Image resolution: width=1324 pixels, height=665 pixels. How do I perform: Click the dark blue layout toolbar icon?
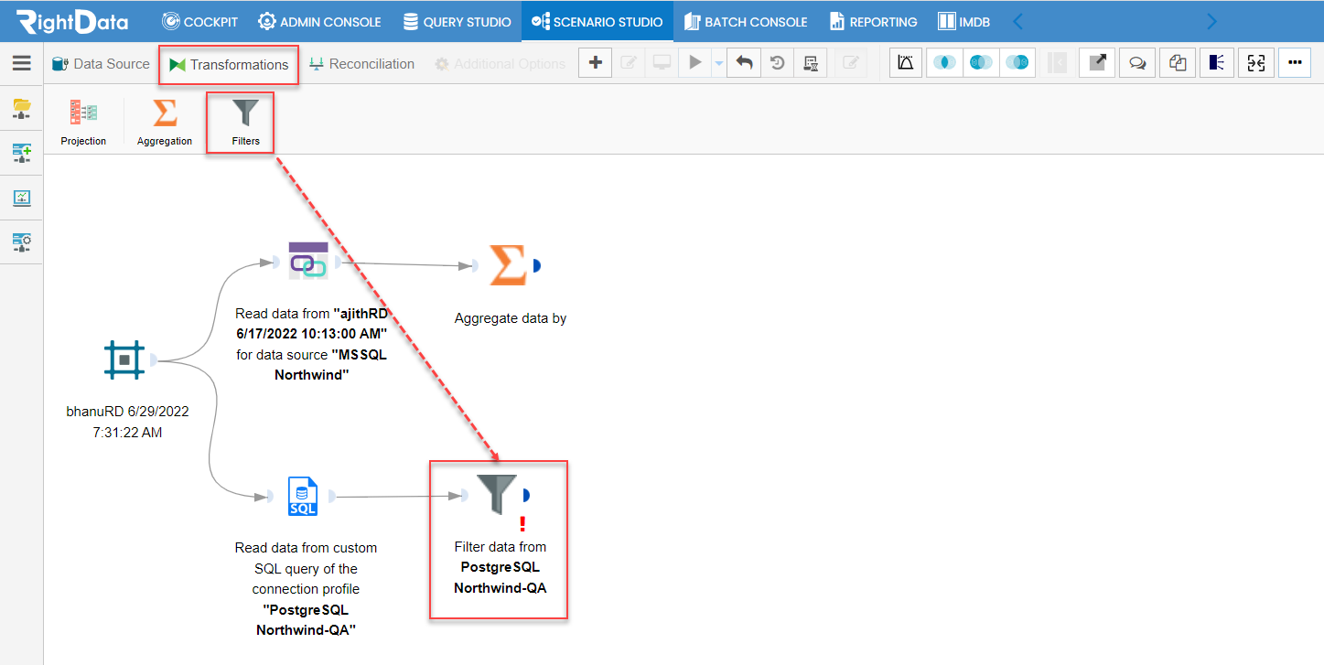click(x=1217, y=63)
